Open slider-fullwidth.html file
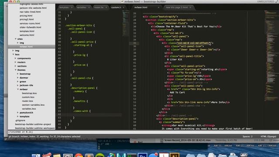 (x=31, y=27)
